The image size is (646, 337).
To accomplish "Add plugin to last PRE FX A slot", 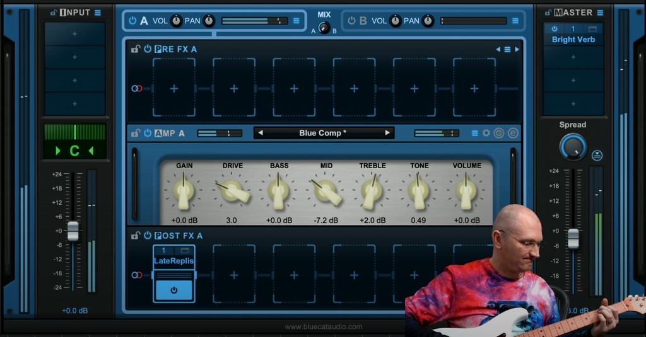I will (474, 88).
